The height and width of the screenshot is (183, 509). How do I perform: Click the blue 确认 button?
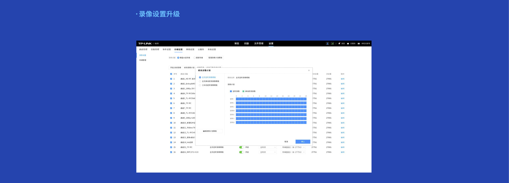point(303,142)
